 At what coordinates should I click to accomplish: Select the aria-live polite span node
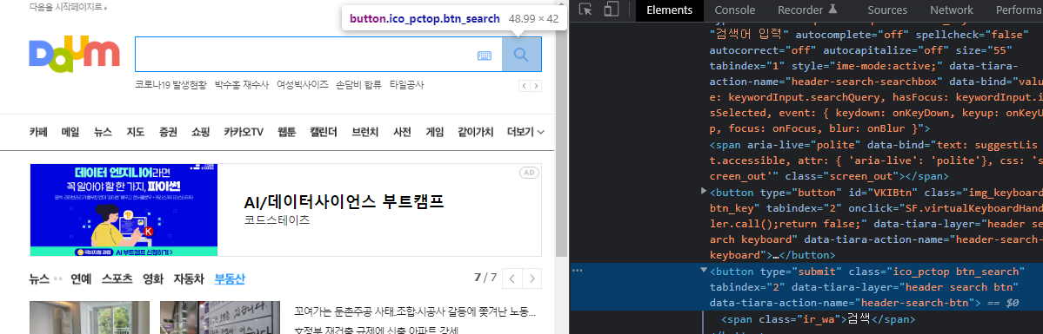[874, 160]
